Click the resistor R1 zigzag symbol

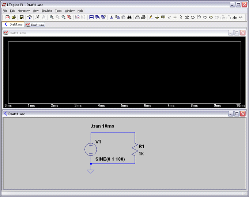pyautogui.click(x=135, y=150)
